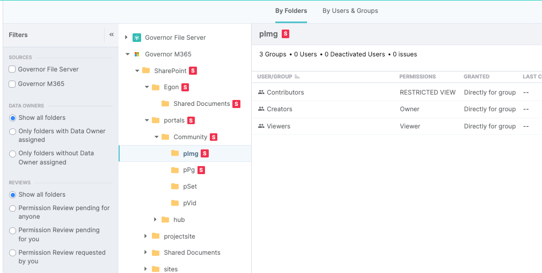
Task: Click the Governor File Server source icon
Action: (137, 38)
